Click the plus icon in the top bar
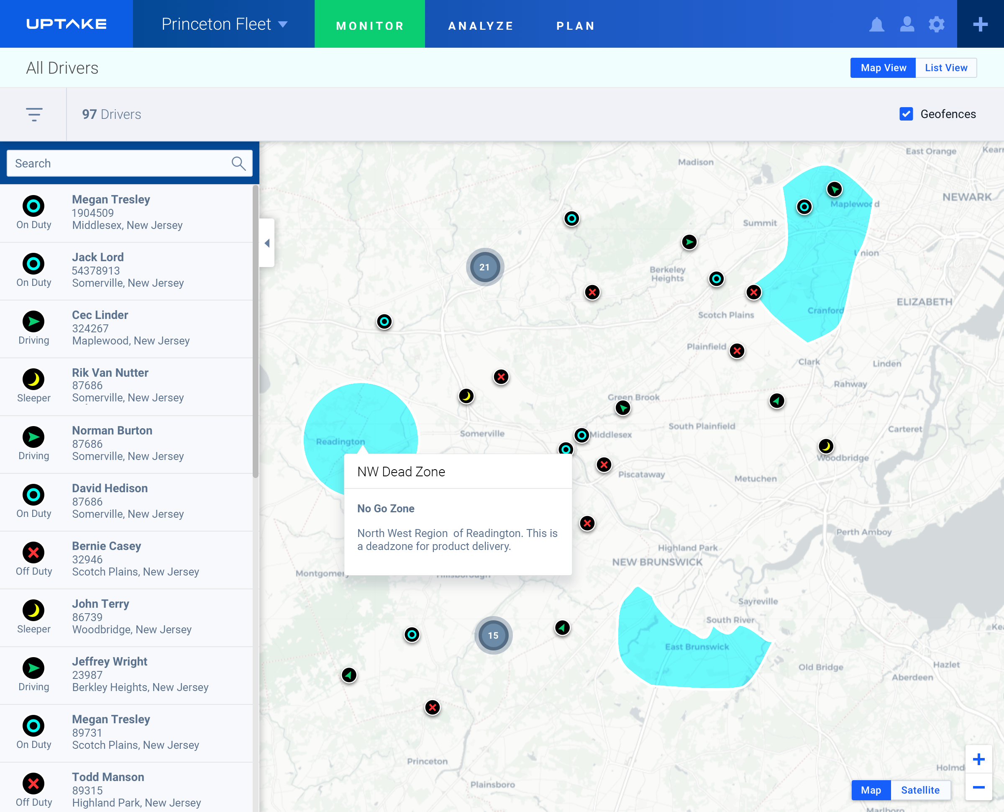1004x812 pixels. (x=980, y=24)
